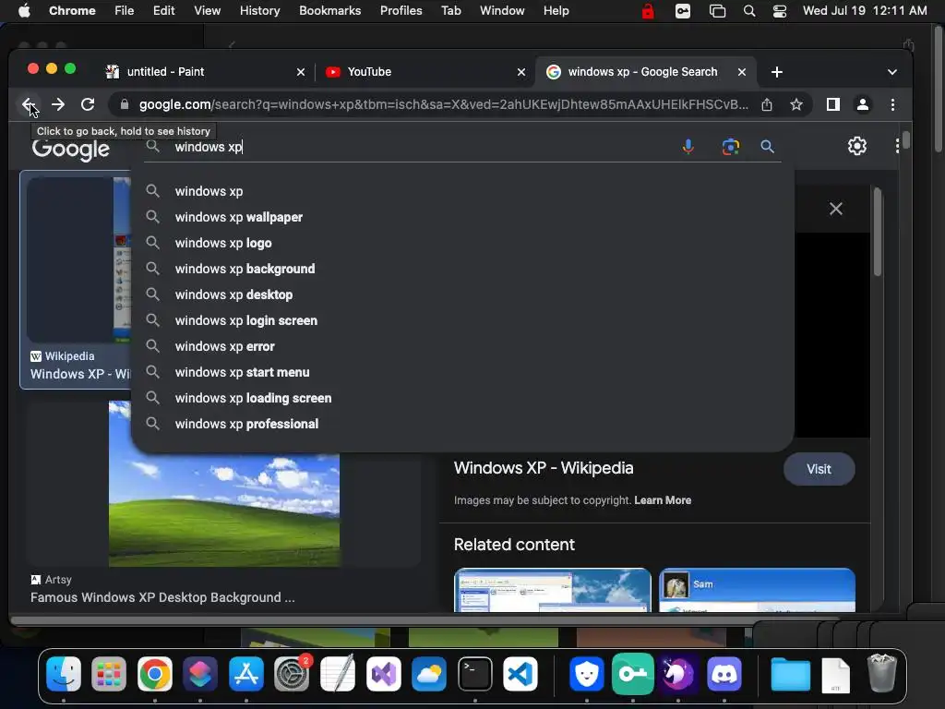945x709 pixels.
Task: Click the share icon in address bar
Action: (767, 104)
